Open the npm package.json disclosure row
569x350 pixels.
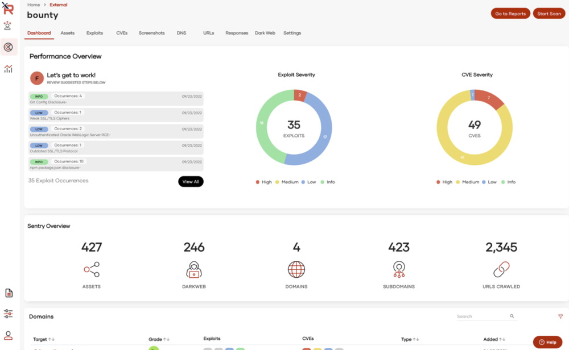coord(116,164)
